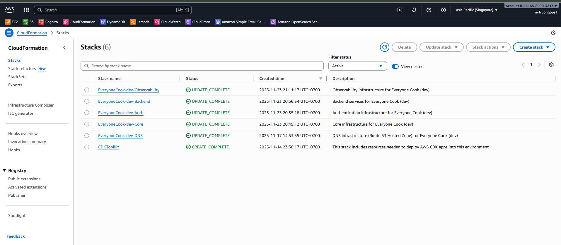561x245 pixels.
Task: Open EC2 bookmark shortcut
Action: (11, 22)
